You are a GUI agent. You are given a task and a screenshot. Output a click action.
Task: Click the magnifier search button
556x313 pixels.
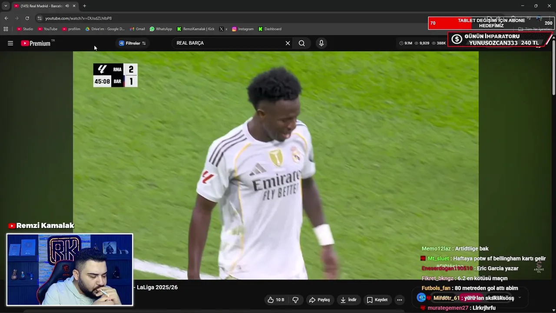pyautogui.click(x=301, y=43)
